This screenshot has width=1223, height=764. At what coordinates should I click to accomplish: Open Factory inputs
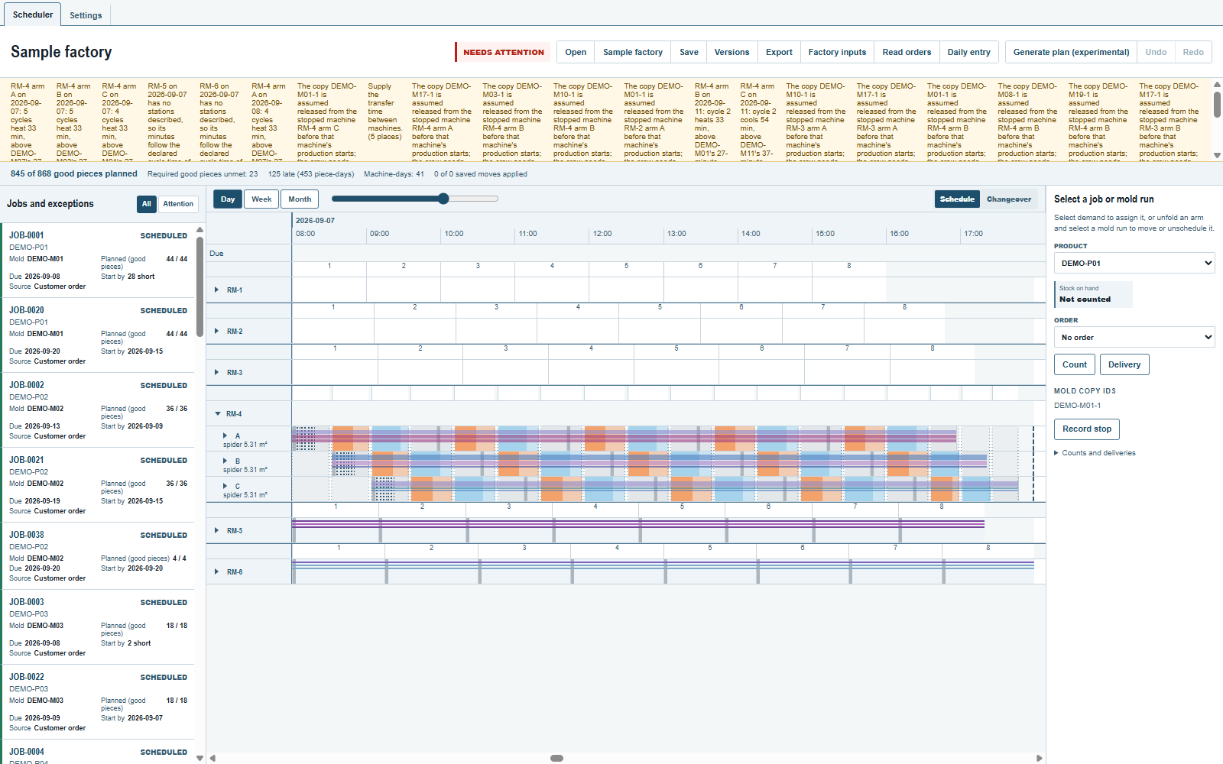click(837, 52)
